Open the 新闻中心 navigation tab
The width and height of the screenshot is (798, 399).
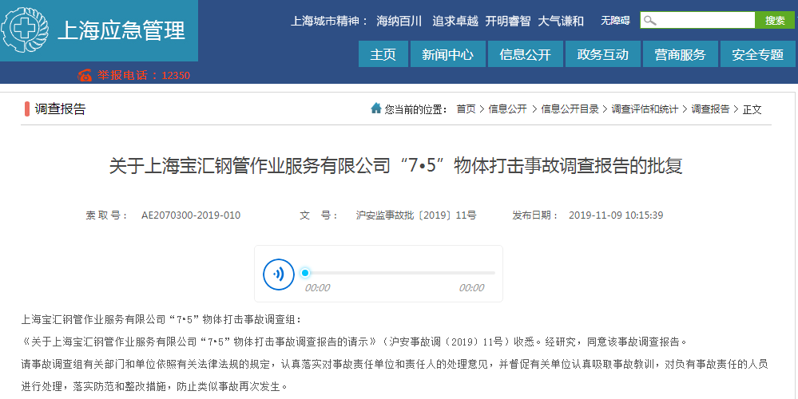click(x=448, y=54)
